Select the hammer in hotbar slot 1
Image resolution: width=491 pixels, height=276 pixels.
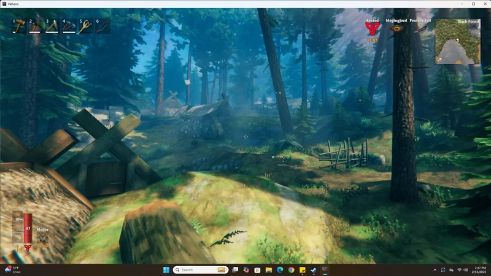click(18, 26)
